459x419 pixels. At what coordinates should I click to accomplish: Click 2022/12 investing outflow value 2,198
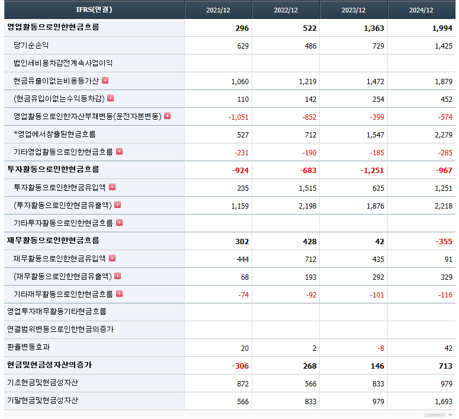pyautogui.click(x=307, y=206)
